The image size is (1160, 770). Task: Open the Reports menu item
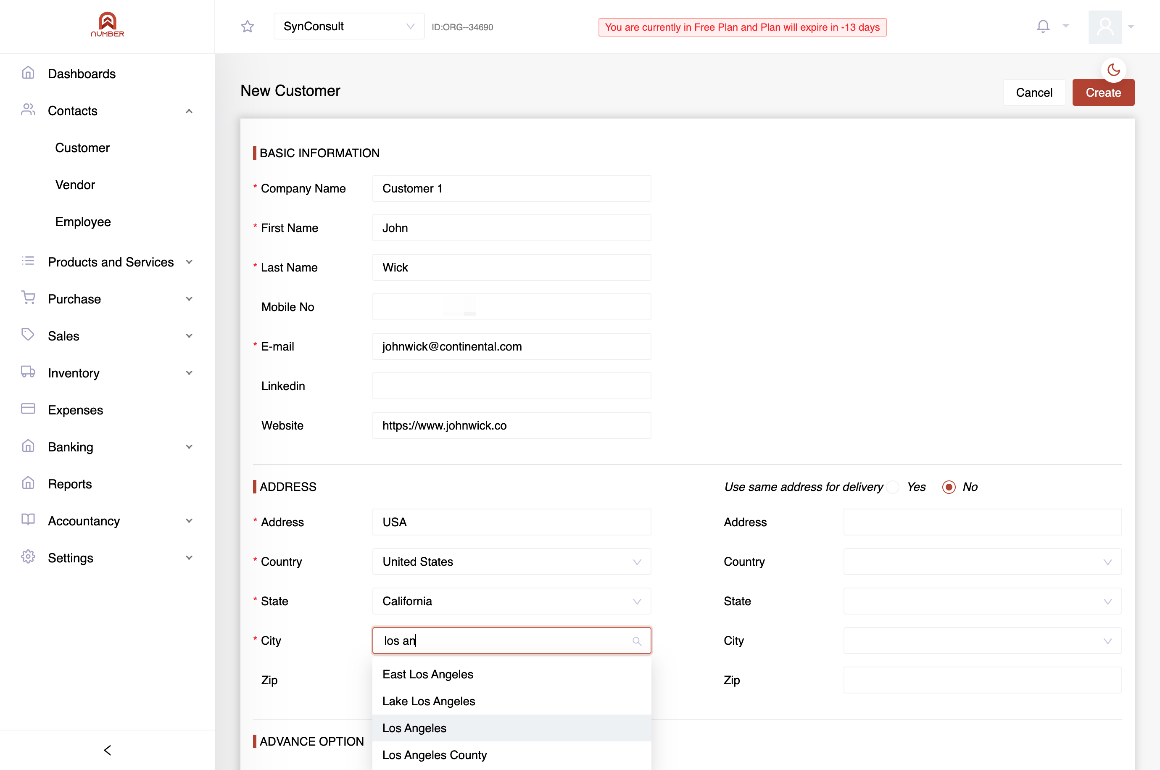tap(70, 484)
